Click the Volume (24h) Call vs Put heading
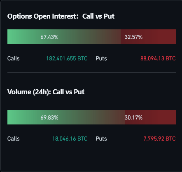 click(46, 92)
